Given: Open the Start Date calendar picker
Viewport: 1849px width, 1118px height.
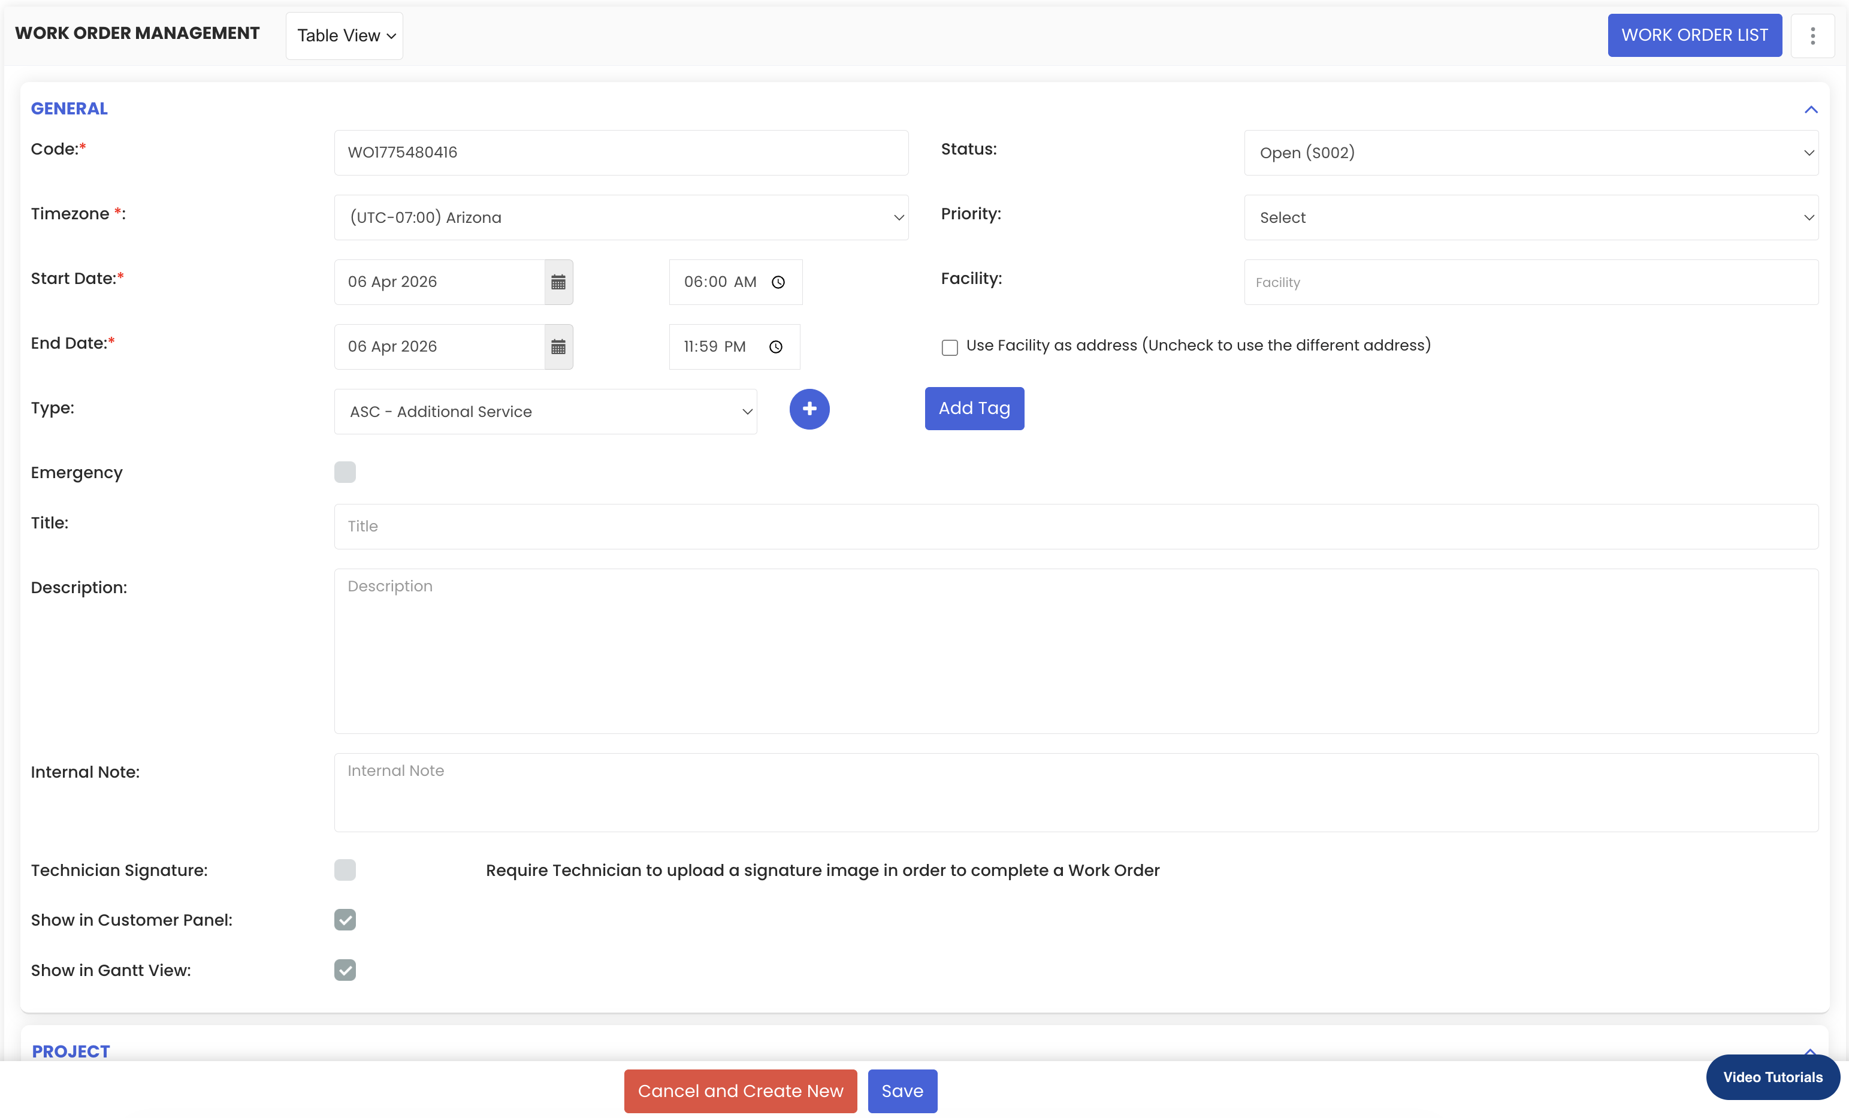Looking at the screenshot, I should tap(558, 282).
